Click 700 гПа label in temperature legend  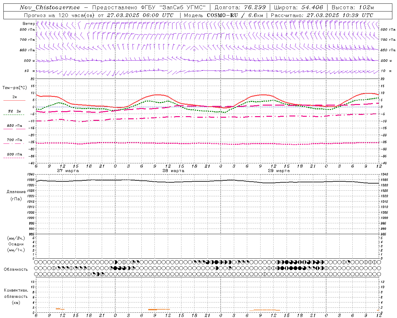pyautogui.click(x=15, y=140)
